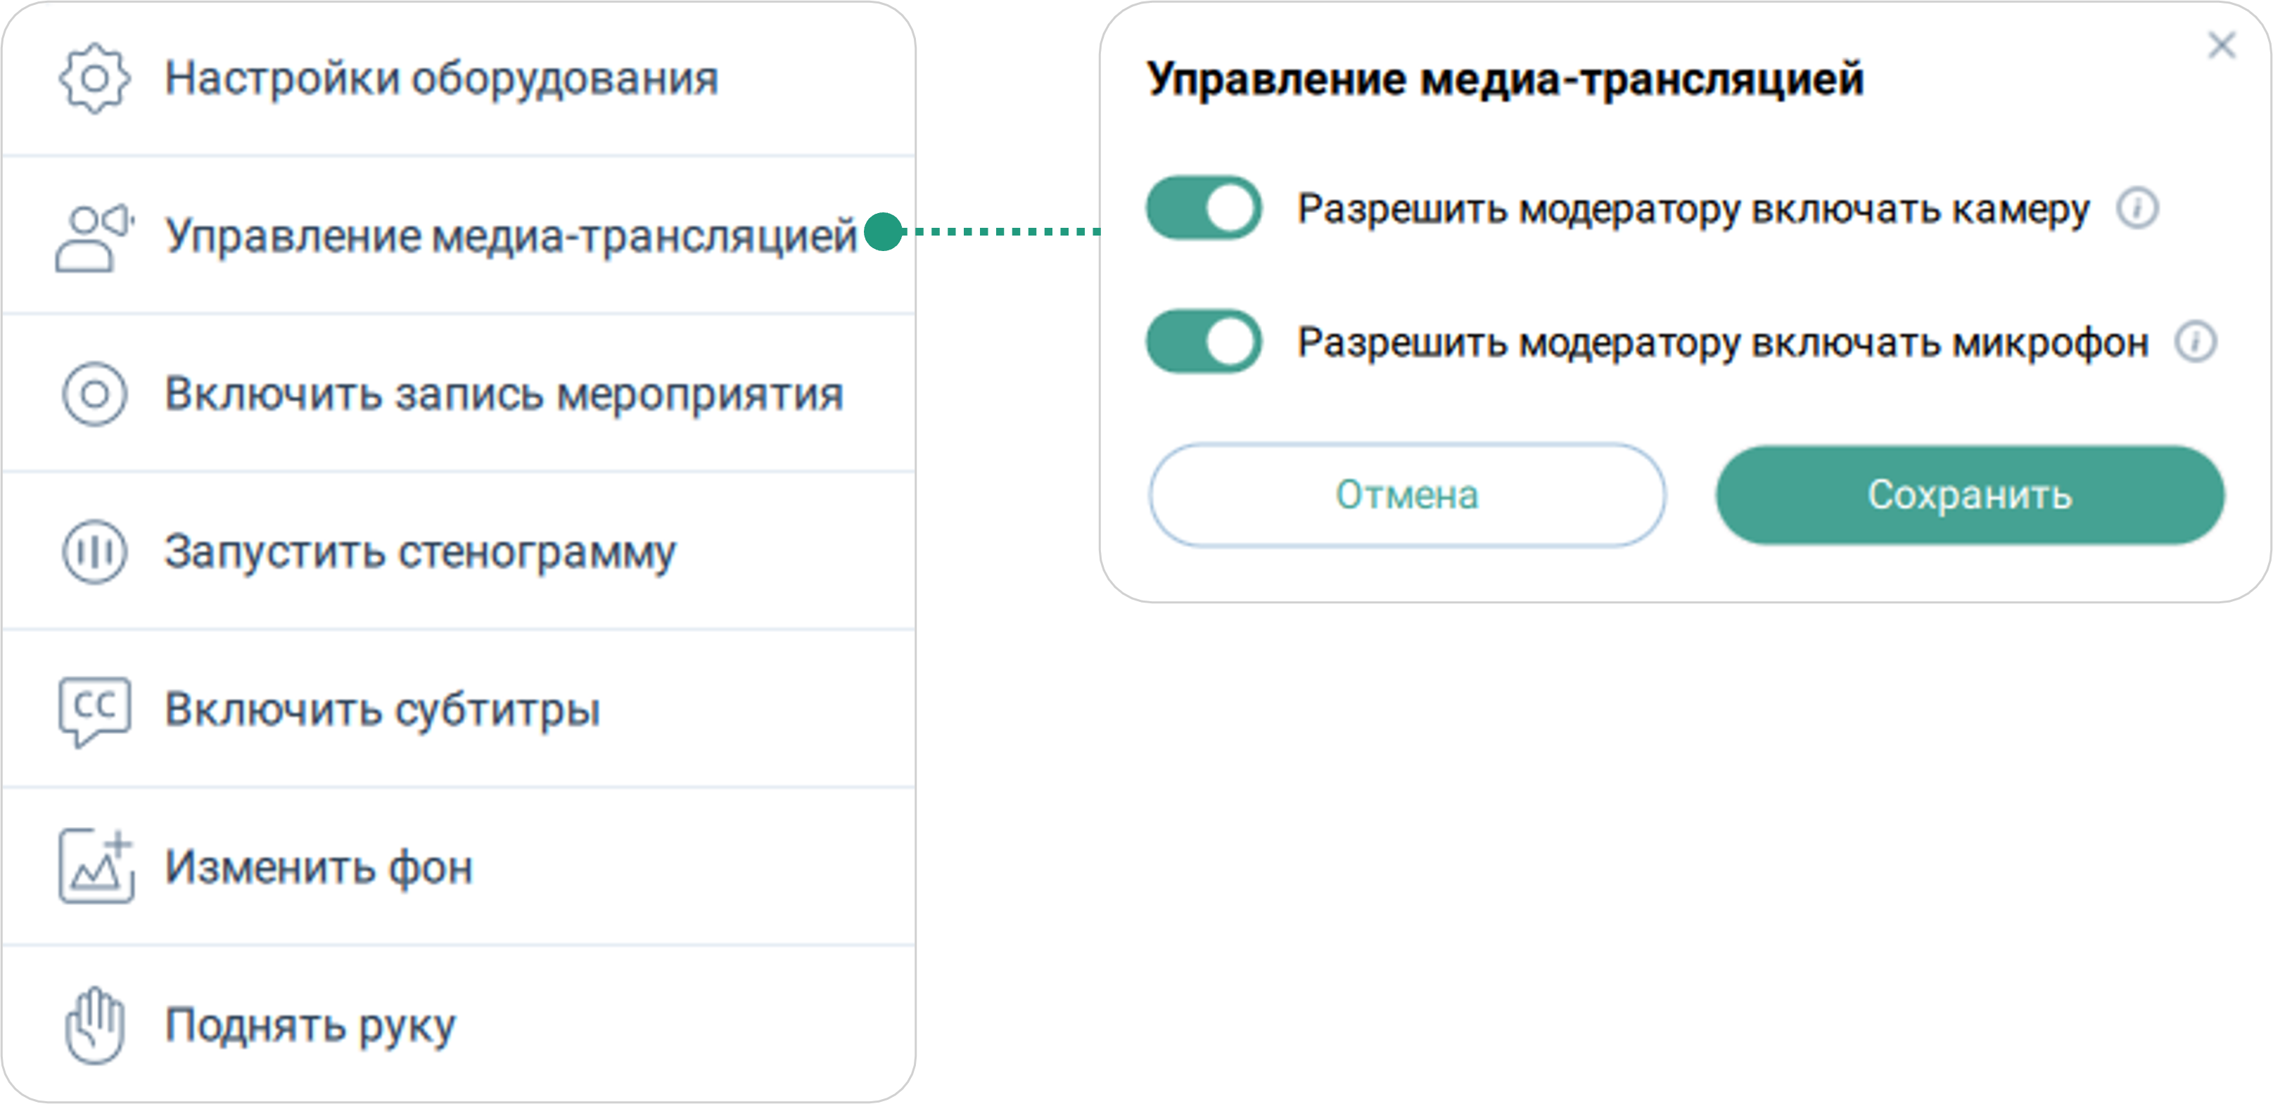Open Изменить фон menu entry

[319, 867]
